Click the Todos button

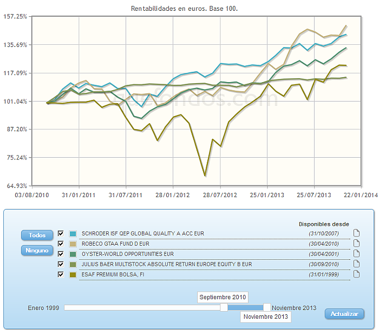(37, 235)
